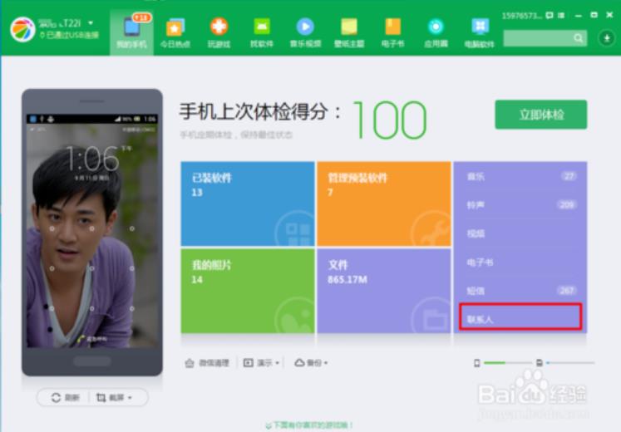Open the 已装软件 tile

tap(248, 204)
